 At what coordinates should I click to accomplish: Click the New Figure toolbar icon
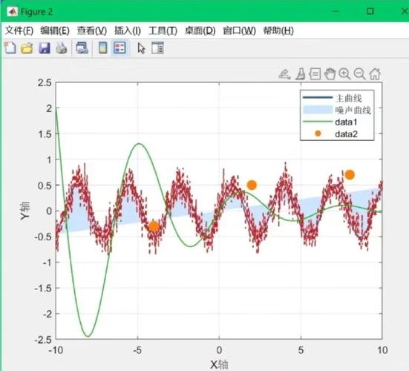[x=10, y=48]
